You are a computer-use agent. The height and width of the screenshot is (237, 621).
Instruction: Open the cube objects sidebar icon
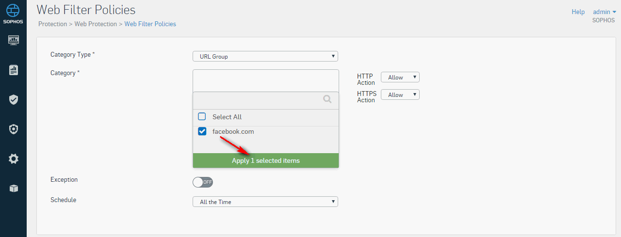pos(13,188)
